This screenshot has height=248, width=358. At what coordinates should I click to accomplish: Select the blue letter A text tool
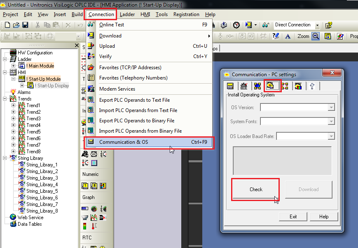click(288, 36)
